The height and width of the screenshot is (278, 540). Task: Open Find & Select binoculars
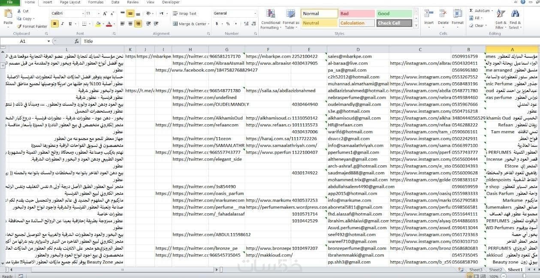(515, 19)
